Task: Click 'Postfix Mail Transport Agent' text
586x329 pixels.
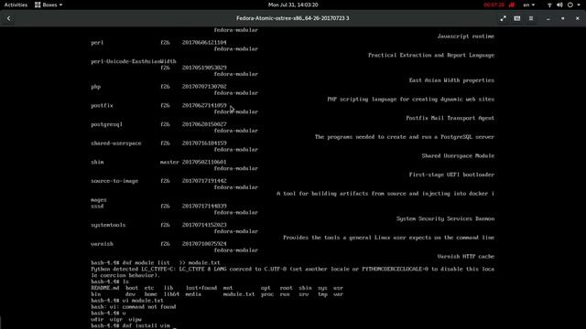Action: [450, 118]
